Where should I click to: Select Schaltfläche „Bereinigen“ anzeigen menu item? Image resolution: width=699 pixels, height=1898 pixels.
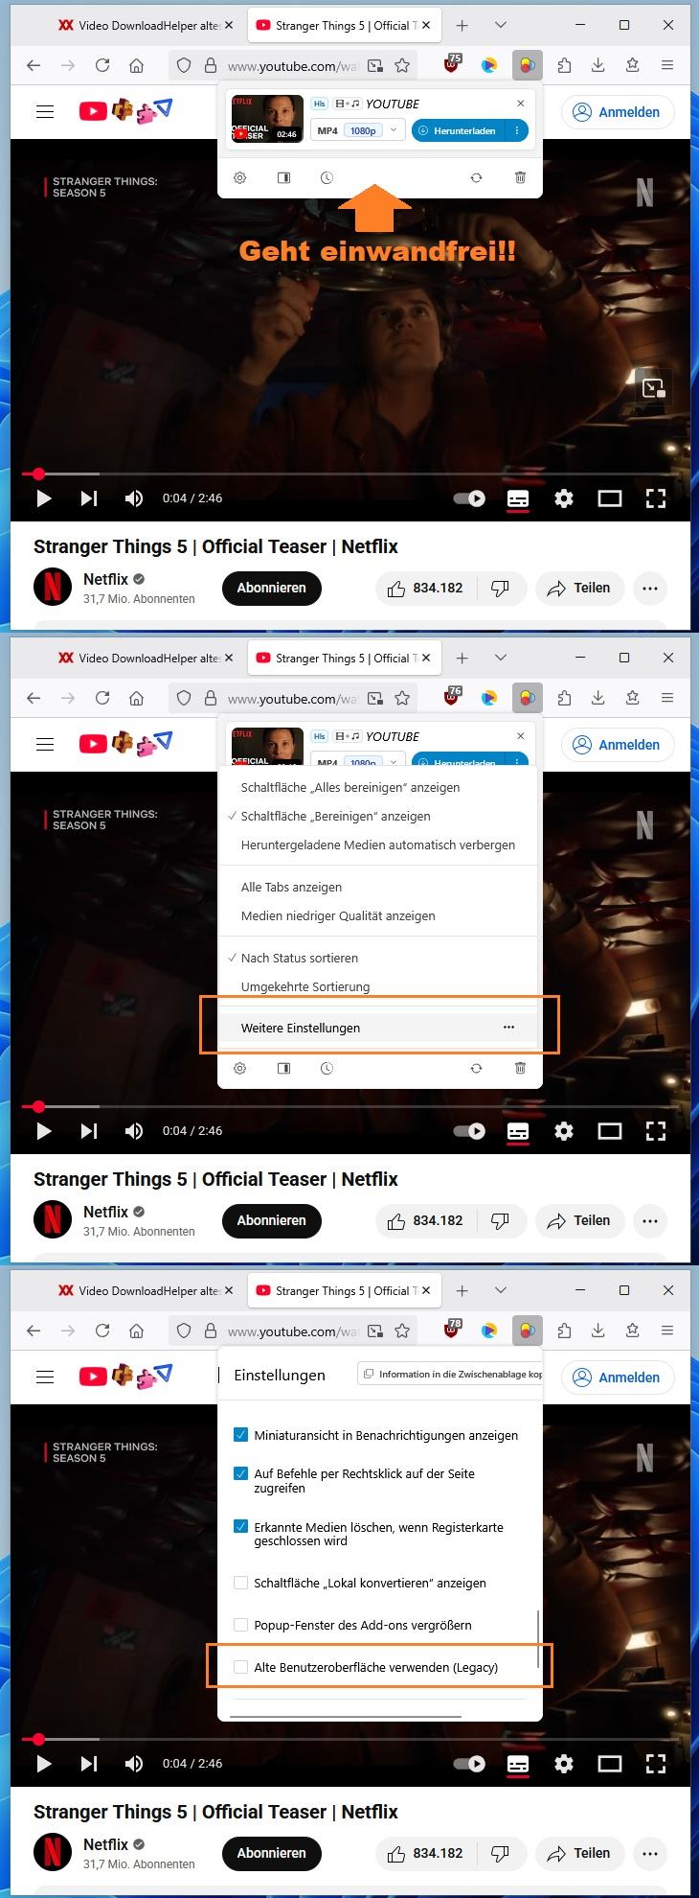click(x=378, y=816)
